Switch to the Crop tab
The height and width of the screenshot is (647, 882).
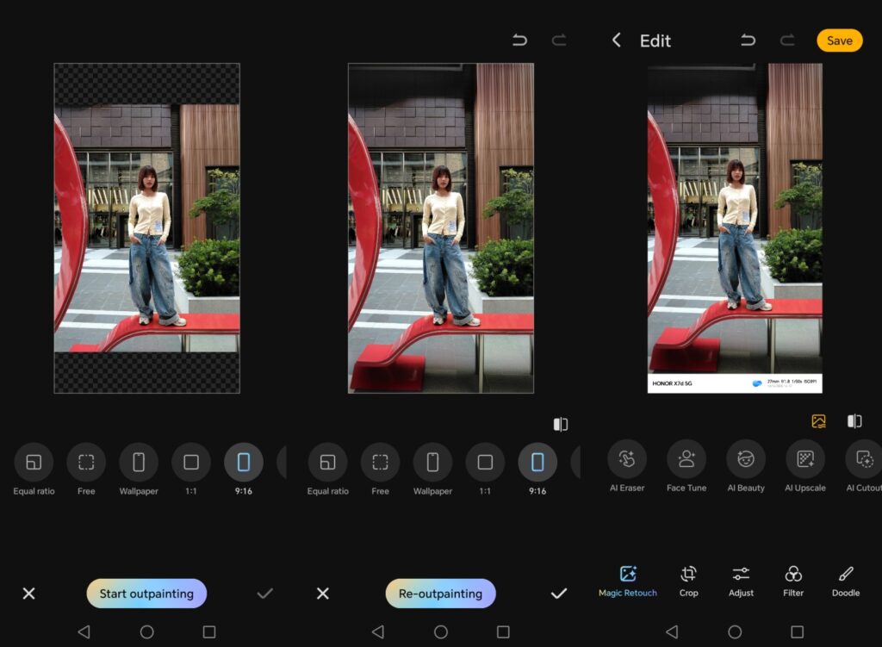688,575
